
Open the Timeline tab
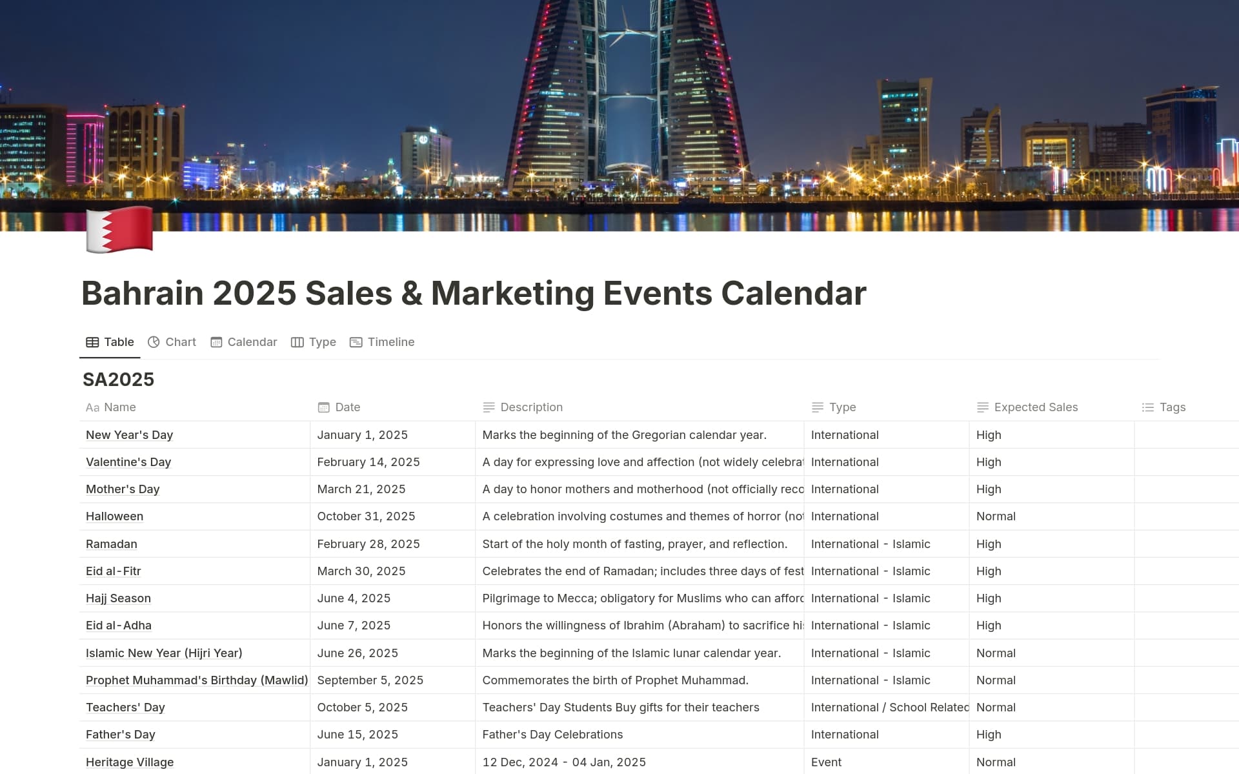[x=390, y=342]
